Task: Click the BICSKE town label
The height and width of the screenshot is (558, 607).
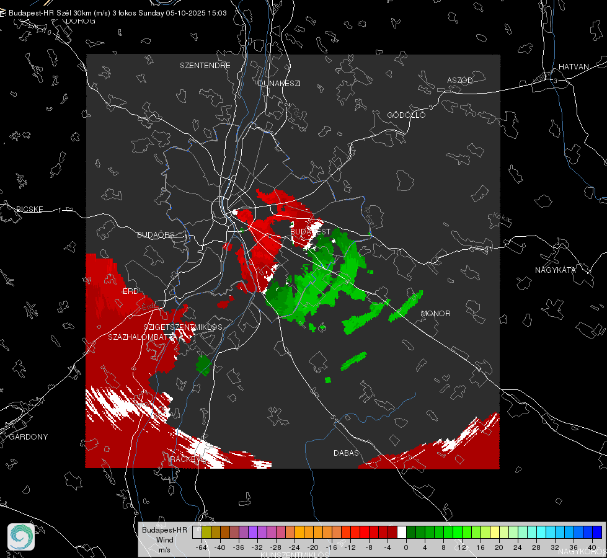Action: (x=29, y=209)
